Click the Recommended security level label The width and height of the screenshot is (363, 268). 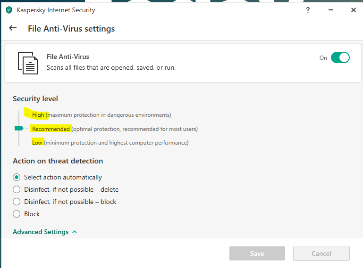click(x=51, y=129)
